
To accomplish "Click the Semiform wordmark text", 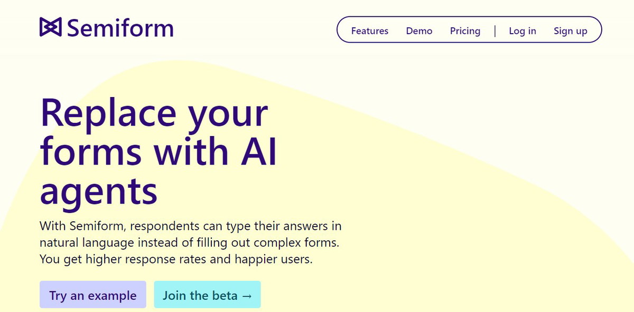I will click(x=120, y=27).
